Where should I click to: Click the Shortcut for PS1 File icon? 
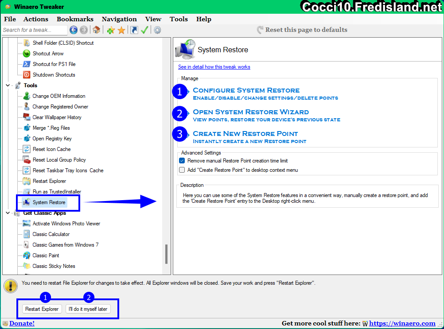pos(27,64)
